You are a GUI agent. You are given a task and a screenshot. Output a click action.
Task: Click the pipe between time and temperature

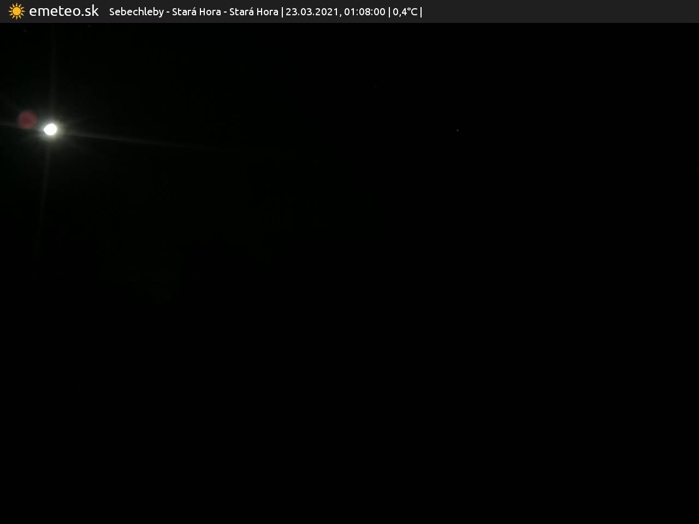389,12
